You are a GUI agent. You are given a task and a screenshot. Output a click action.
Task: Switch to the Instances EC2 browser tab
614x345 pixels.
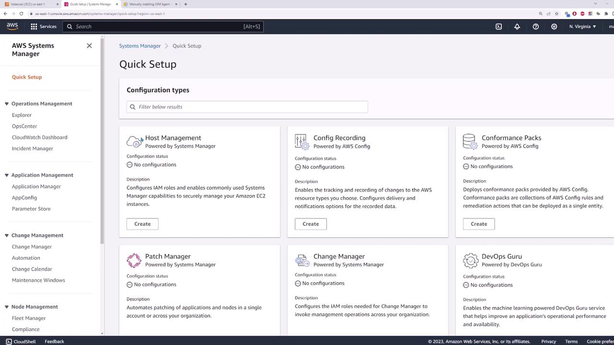pyautogui.click(x=29, y=4)
